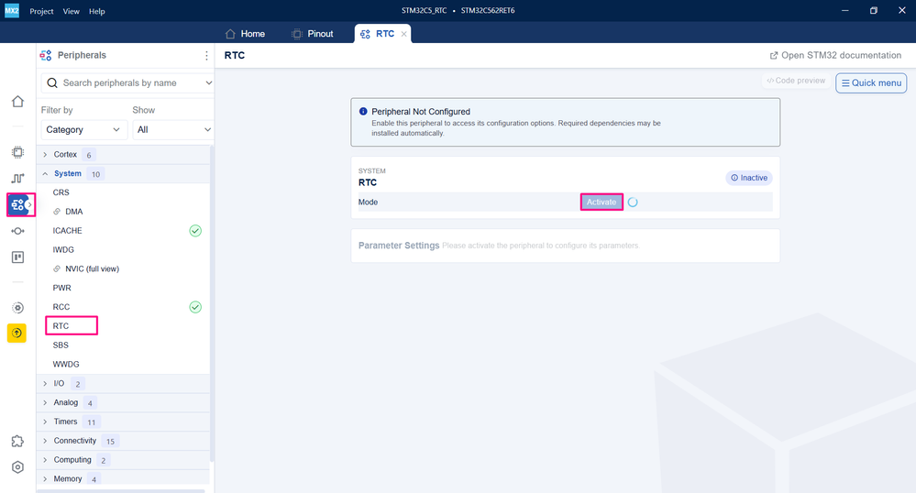Select ICACHE peripheral
This screenshot has height=493, width=916.
[x=67, y=231]
